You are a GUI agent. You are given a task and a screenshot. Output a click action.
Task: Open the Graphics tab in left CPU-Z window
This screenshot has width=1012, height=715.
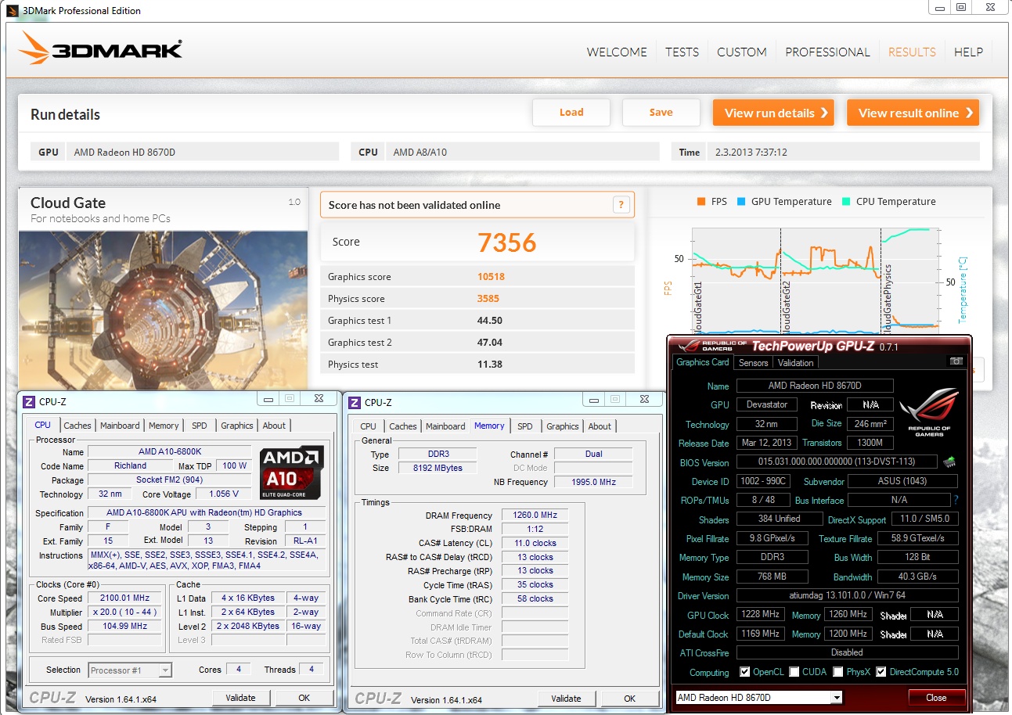[236, 426]
